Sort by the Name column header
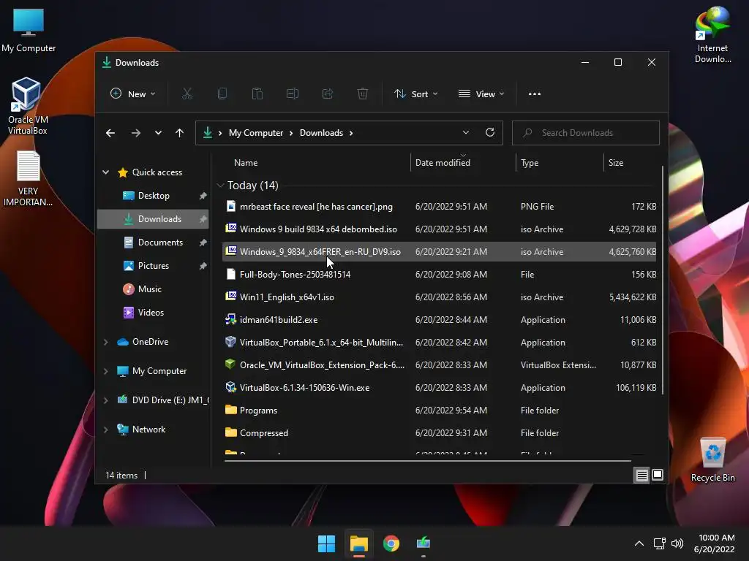 point(246,163)
